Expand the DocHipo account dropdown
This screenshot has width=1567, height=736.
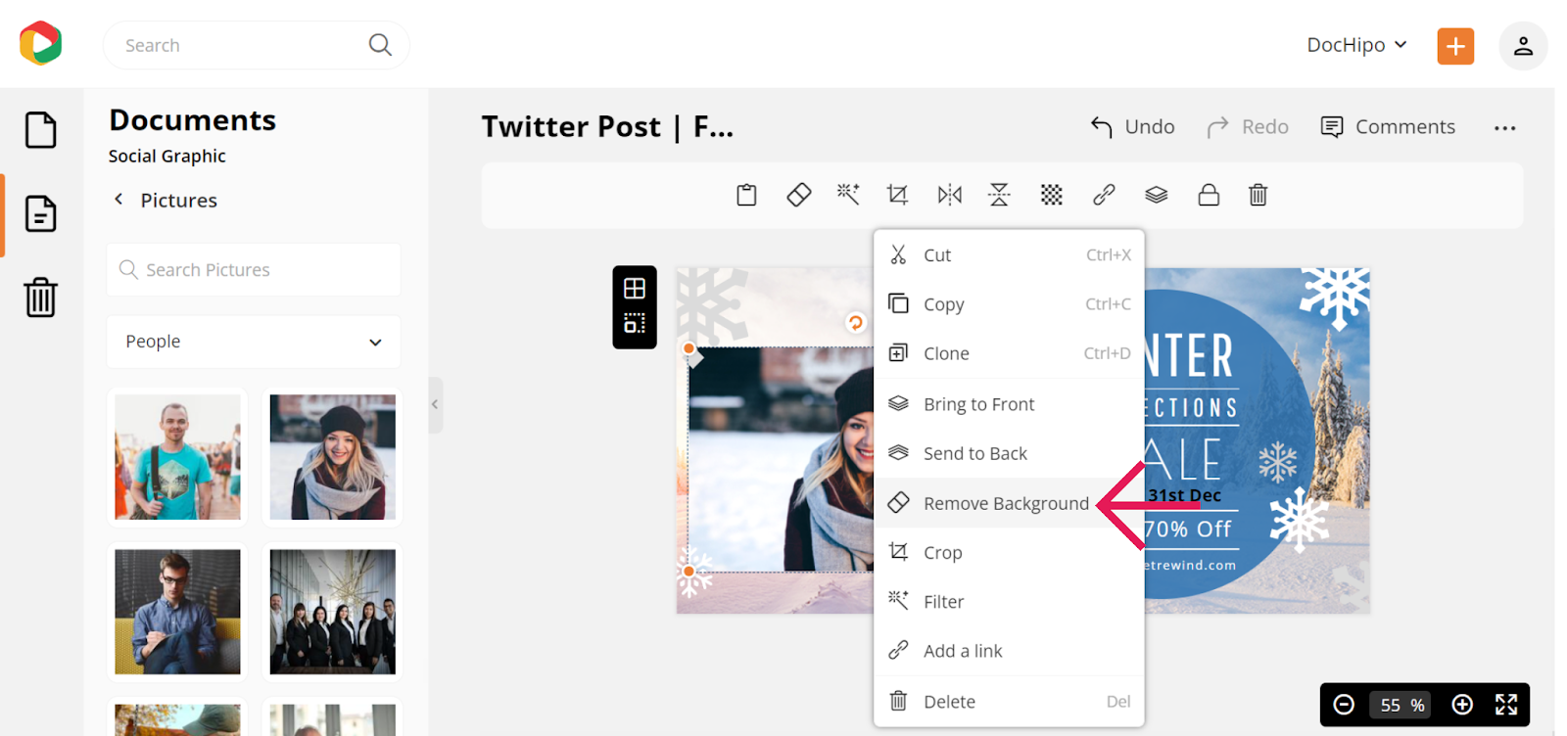(1356, 45)
